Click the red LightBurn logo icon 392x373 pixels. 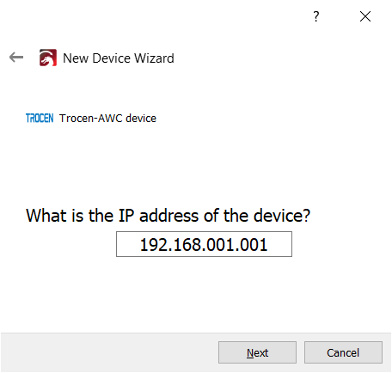click(x=48, y=58)
